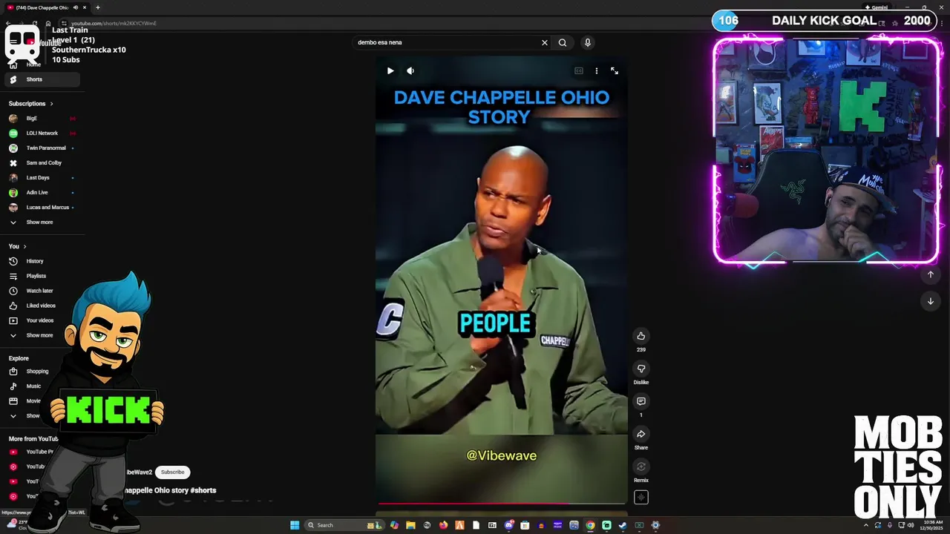Clear the search box text
The image size is (950, 534).
coord(545,42)
